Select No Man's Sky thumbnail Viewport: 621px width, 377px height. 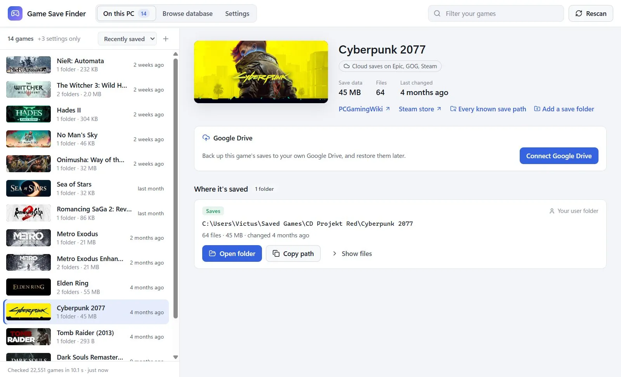point(28,139)
